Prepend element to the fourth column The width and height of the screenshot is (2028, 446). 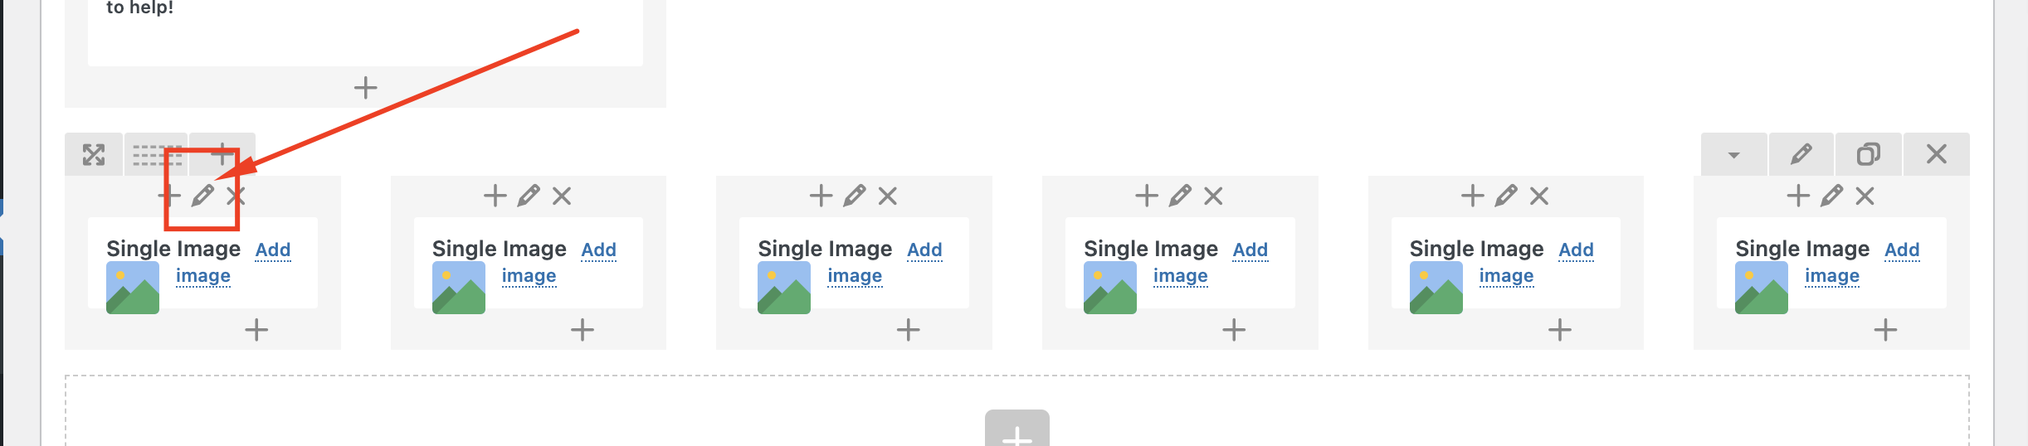coord(1146,196)
